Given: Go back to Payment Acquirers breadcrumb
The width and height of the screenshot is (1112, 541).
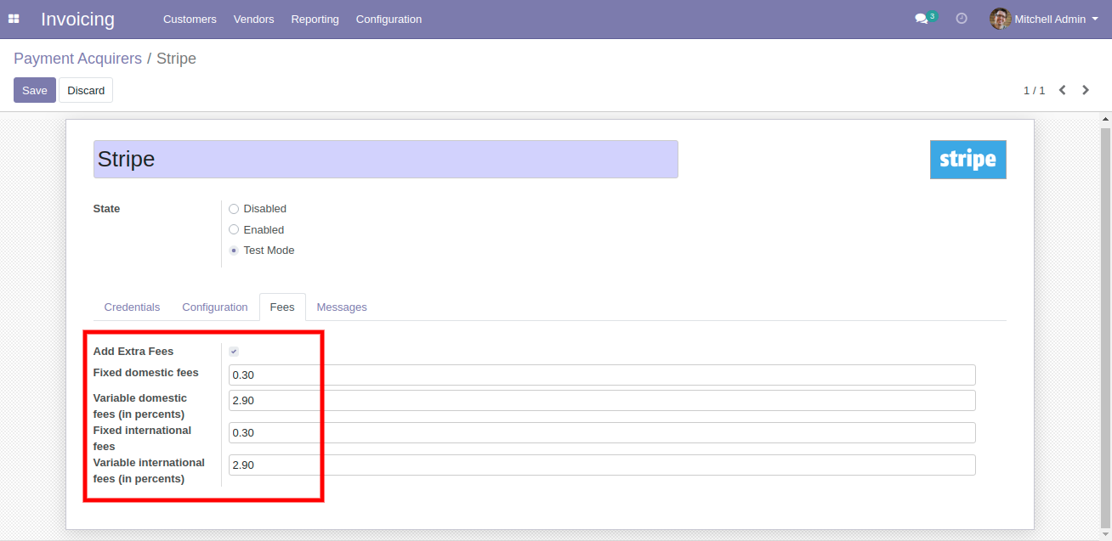Looking at the screenshot, I should pyautogui.click(x=77, y=59).
